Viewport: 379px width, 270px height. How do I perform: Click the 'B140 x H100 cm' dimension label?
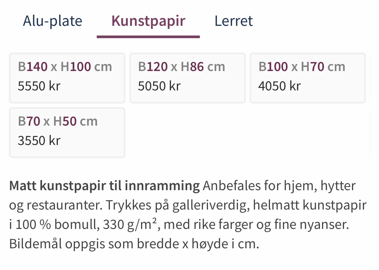pyautogui.click(x=65, y=67)
